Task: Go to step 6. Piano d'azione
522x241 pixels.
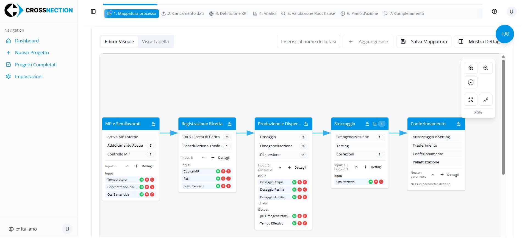Action: (359, 13)
